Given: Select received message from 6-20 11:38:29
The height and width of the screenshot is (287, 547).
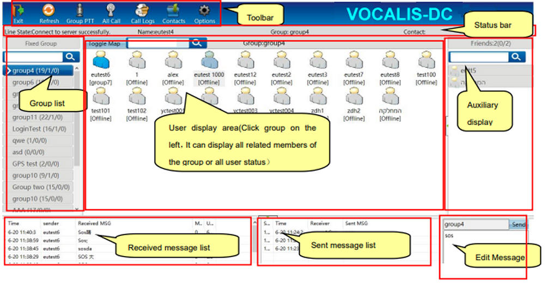Looking at the screenshot, I should click(x=129, y=257).
